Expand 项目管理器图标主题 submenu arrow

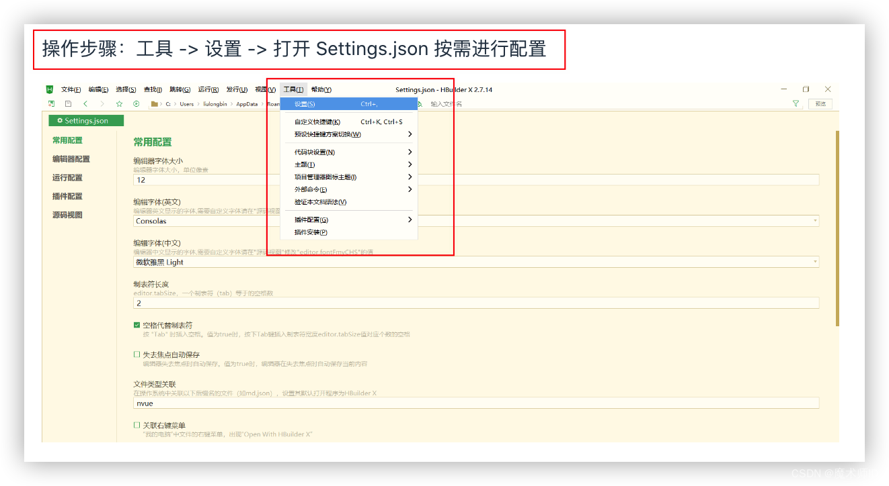pos(410,177)
